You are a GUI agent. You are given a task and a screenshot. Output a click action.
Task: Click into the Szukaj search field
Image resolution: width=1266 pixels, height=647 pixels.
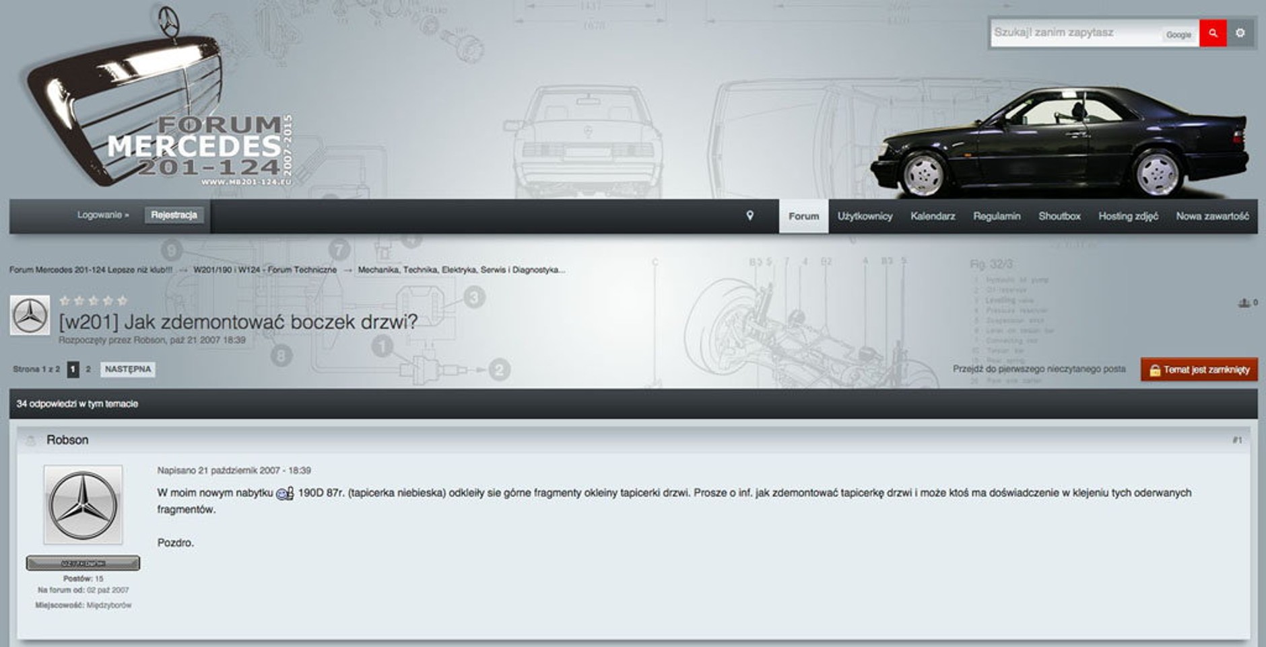(1074, 33)
